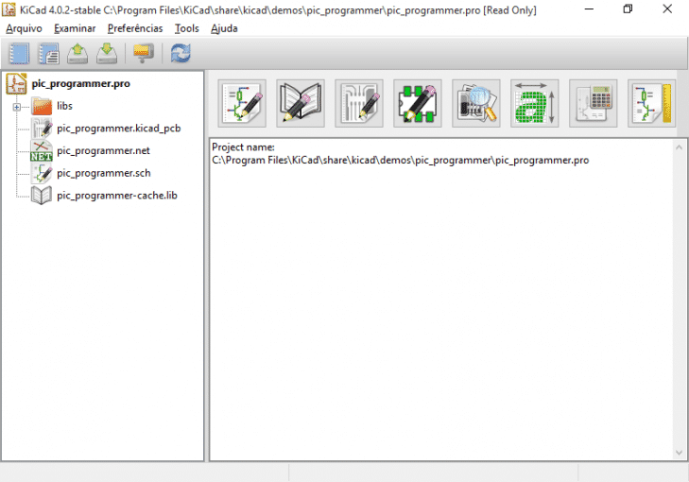Click the library book icon beside pic_programmer-cache.lib
Viewport: 689px width, 482px height.
point(42,196)
